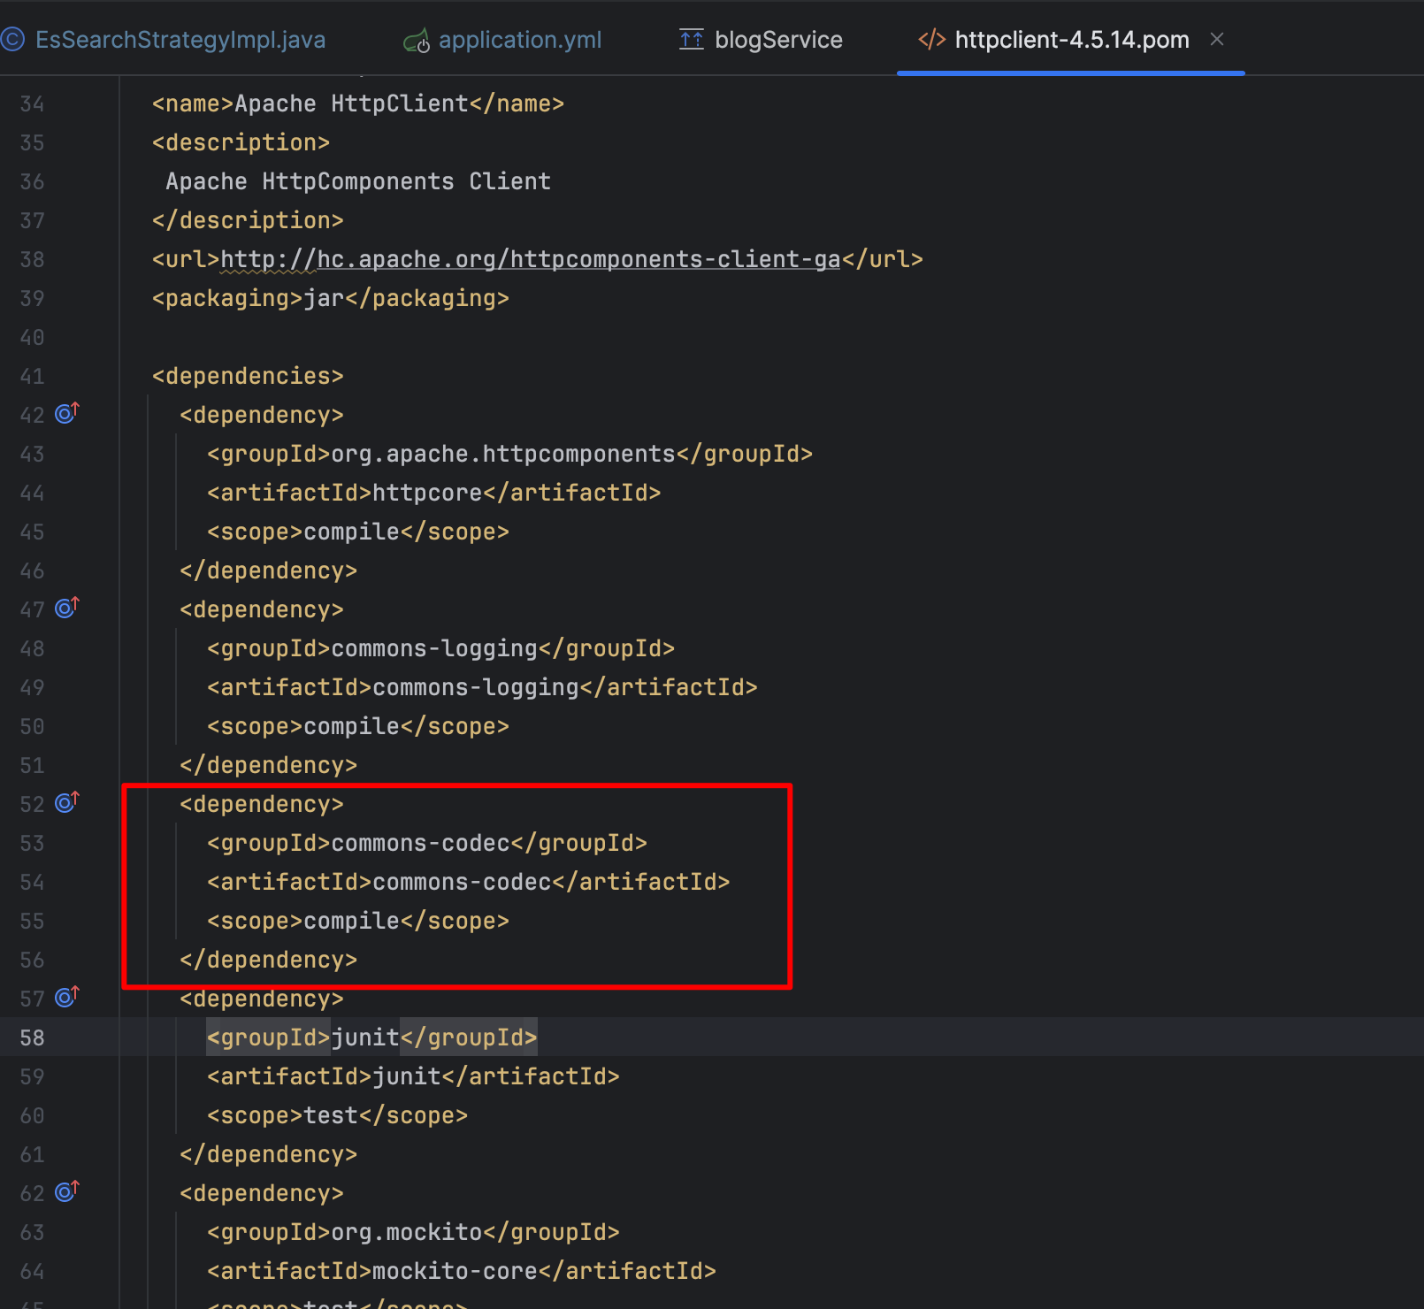This screenshot has width=1424, height=1309.
Task: Click the opening dependencies tag on line 41
Action: tap(248, 376)
